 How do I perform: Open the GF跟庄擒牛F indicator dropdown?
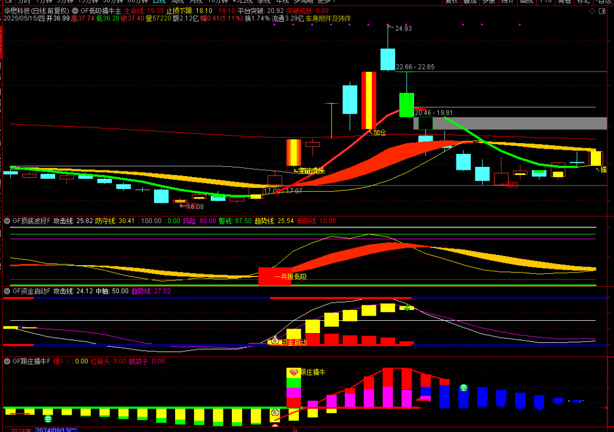coord(7,361)
